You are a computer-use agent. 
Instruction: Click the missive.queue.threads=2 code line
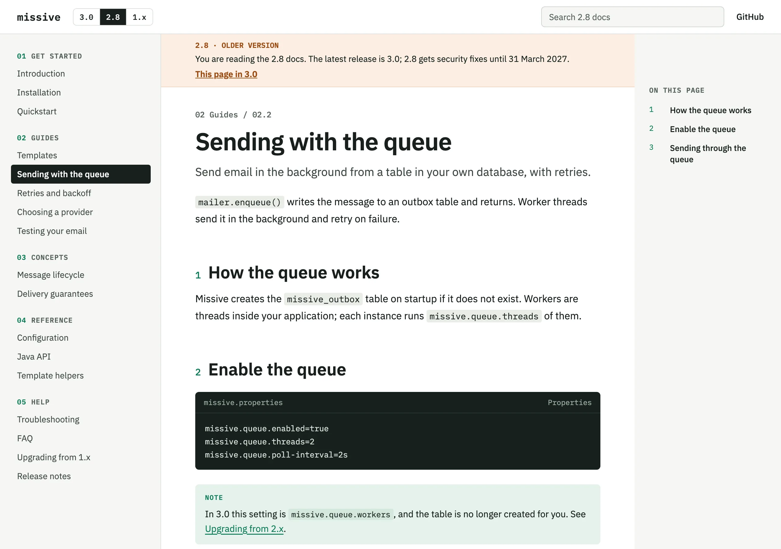[260, 442]
